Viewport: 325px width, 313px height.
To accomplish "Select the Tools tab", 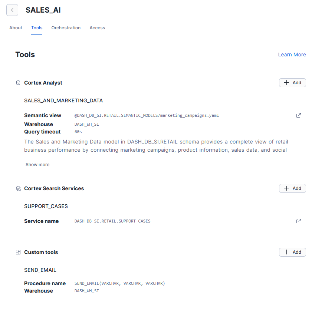I will 37,28.
